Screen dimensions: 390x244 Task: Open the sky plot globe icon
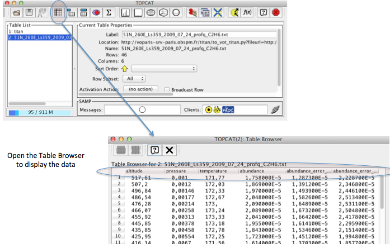point(151,13)
